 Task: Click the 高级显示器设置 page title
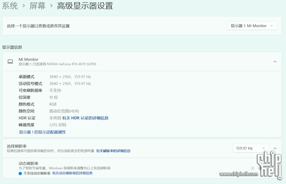click(x=85, y=6)
